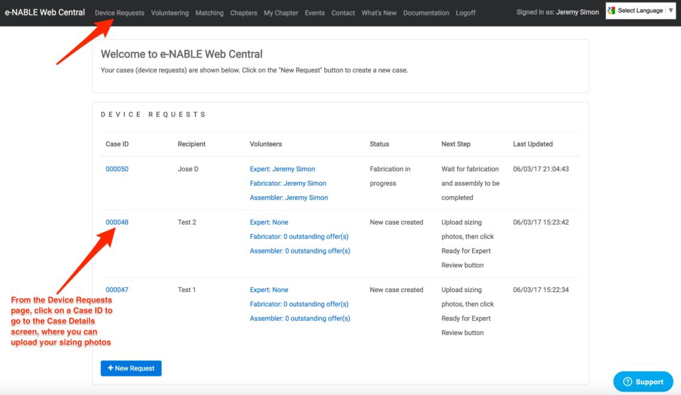
Task: Open the Documentation menu item
Action: [x=426, y=13]
